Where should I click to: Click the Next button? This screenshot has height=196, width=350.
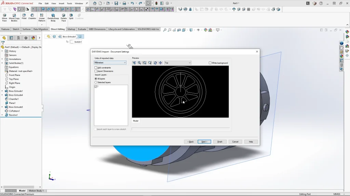(204, 142)
